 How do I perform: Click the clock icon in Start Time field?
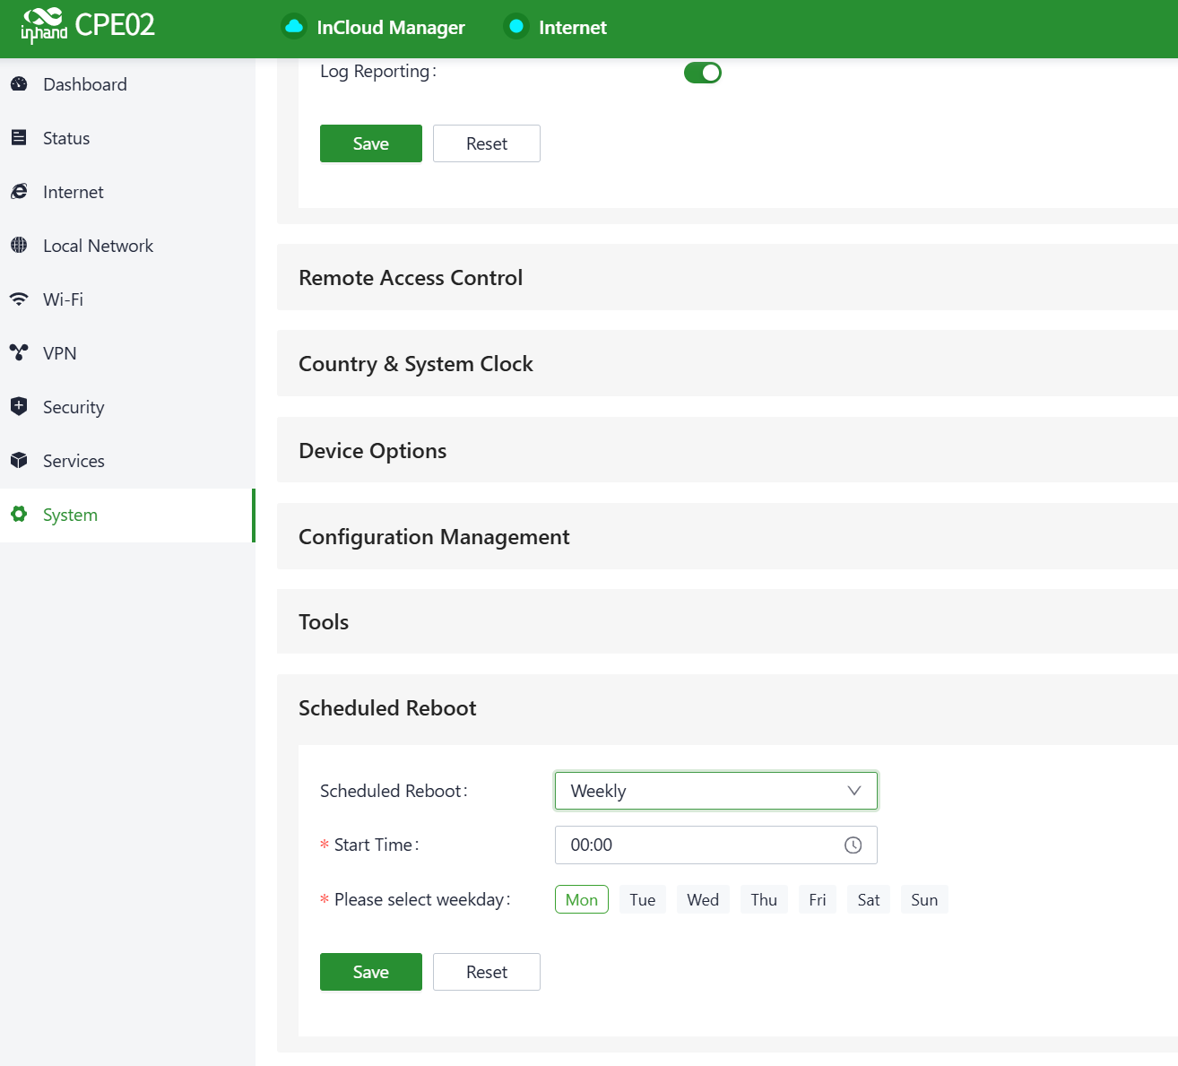coord(853,845)
